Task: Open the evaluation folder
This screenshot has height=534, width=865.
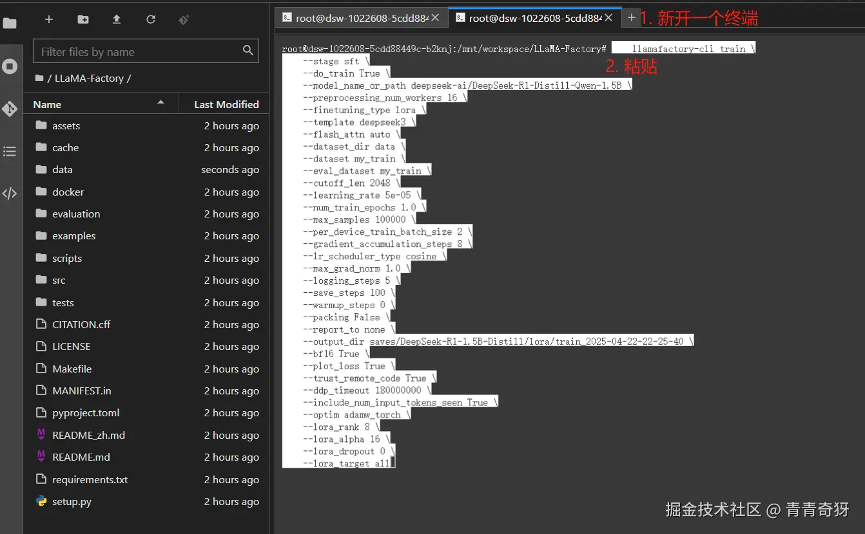Action: pyautogui.click(x=148, y=214)
